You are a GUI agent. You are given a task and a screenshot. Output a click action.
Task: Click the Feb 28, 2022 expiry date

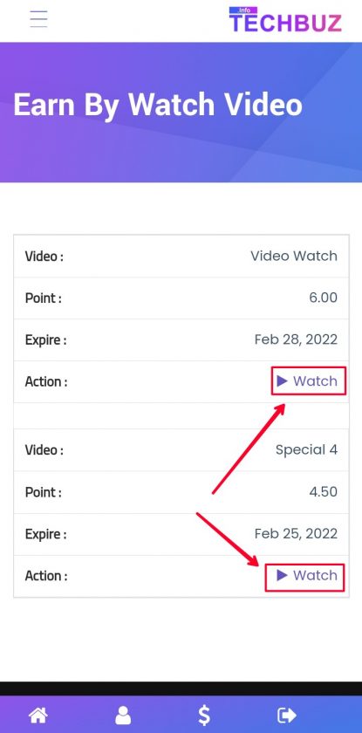(x=296, y=339)
